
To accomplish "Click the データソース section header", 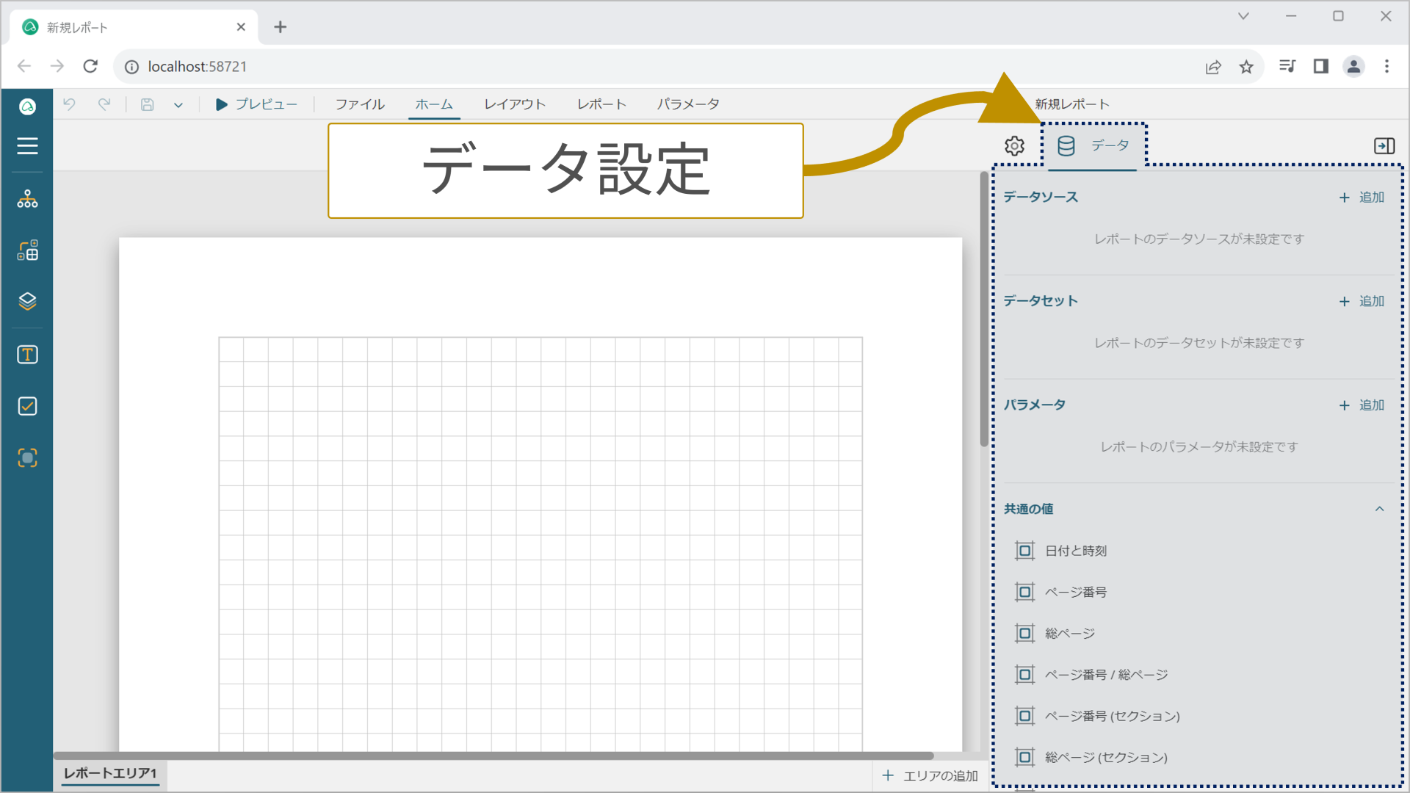I will 1041,197.
